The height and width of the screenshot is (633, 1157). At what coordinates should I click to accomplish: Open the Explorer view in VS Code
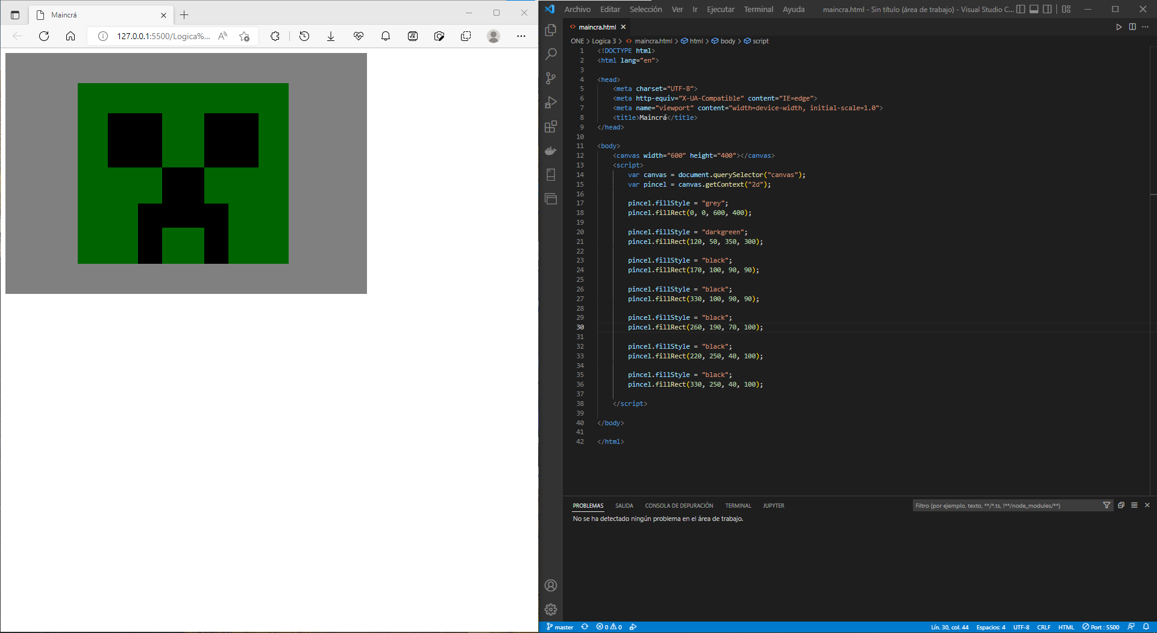coord(551,30)
